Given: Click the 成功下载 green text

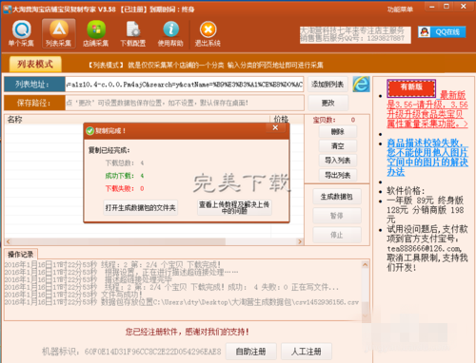Looking at the screenshot, I should point(125,176).
